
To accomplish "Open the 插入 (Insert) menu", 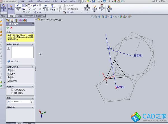I will pos(47,1).
